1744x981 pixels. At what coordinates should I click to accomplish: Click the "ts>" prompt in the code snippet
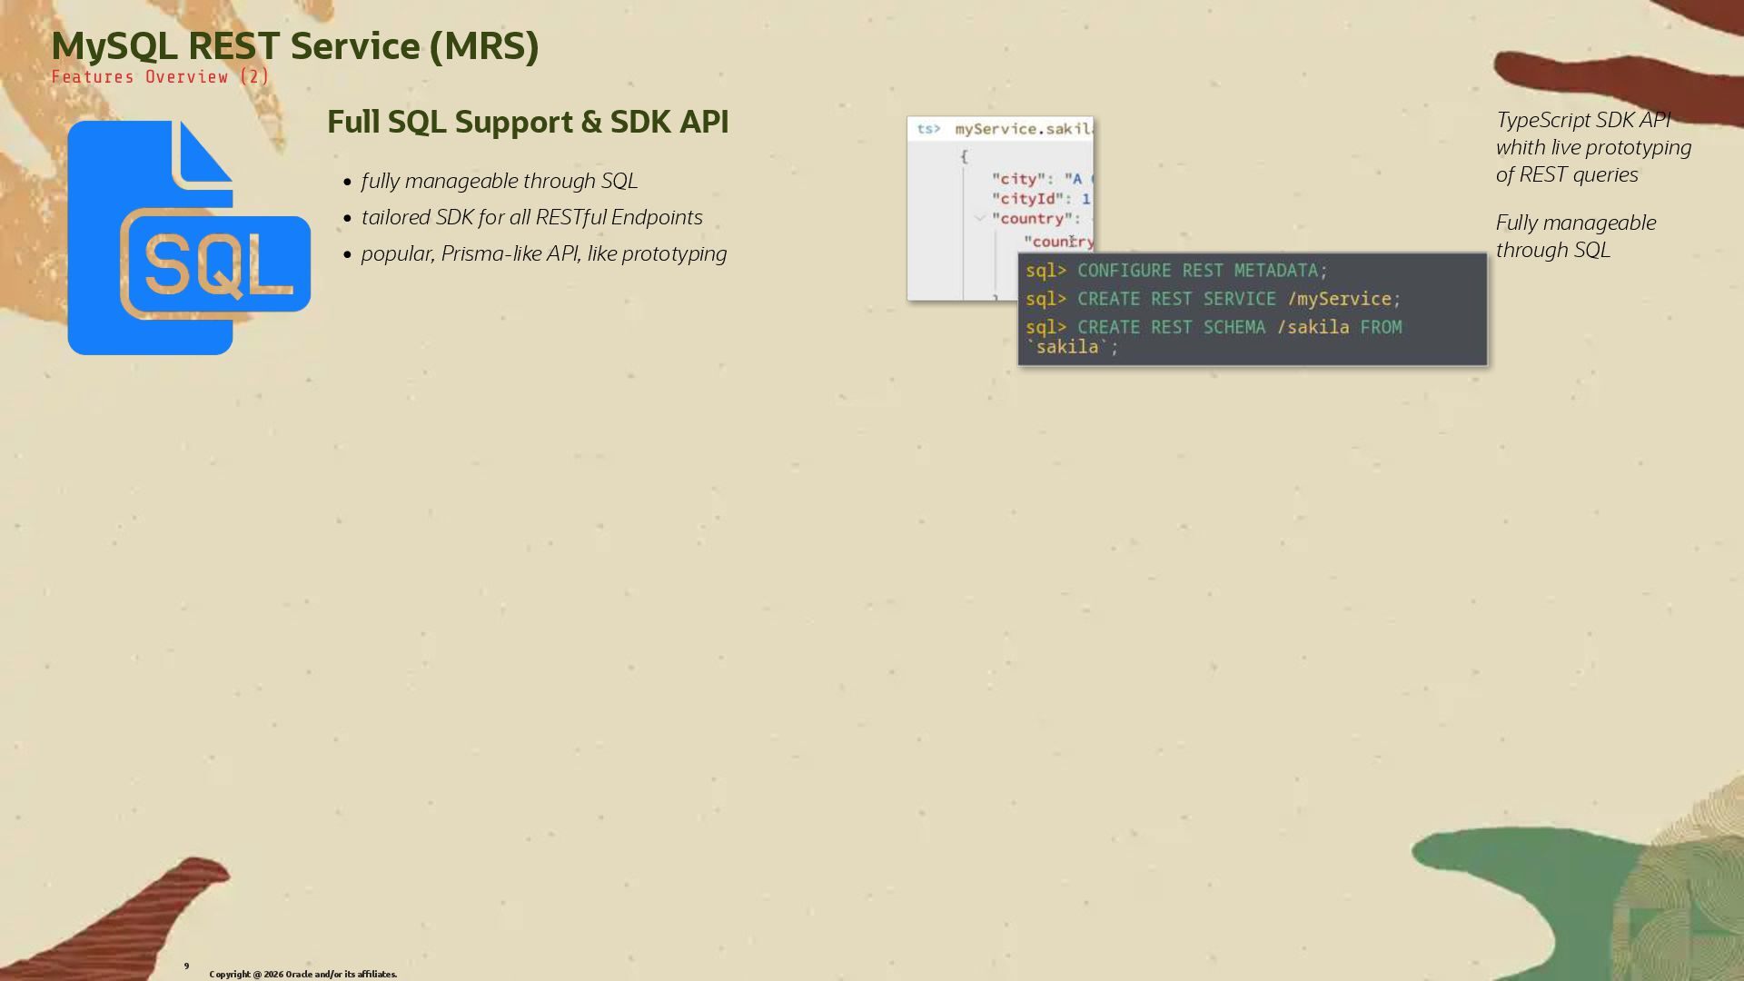(x=928, y=129)
